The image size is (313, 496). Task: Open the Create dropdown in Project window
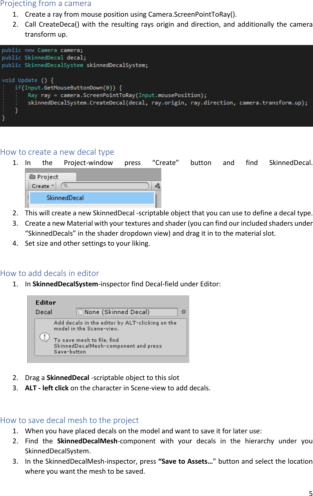(43, 186)
